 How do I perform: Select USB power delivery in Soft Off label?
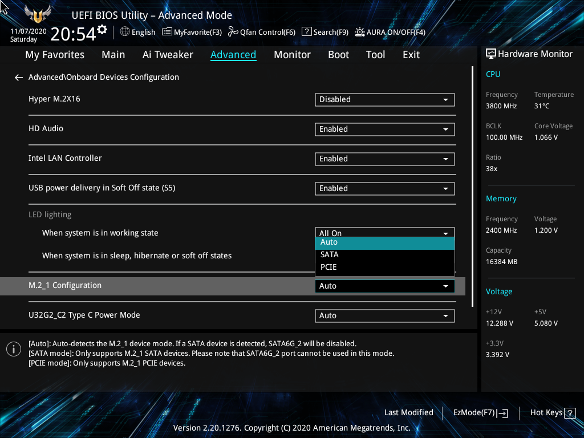pos(102,188)
